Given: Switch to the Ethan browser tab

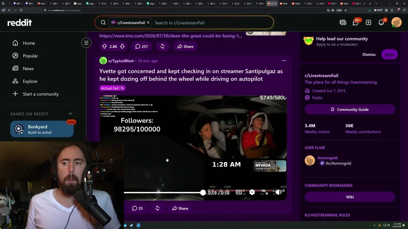Looking at the screenshot, I should pyautogui.click(x=284, y=3).
